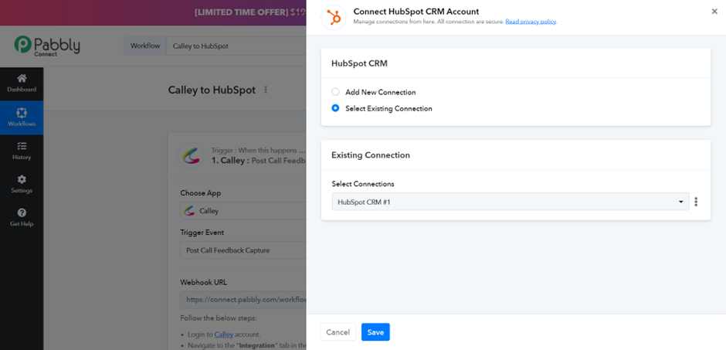Select the Add New Connection radio button

[x=335, y=92]
